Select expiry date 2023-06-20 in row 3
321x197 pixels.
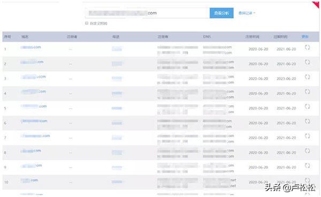click(286, 78)
